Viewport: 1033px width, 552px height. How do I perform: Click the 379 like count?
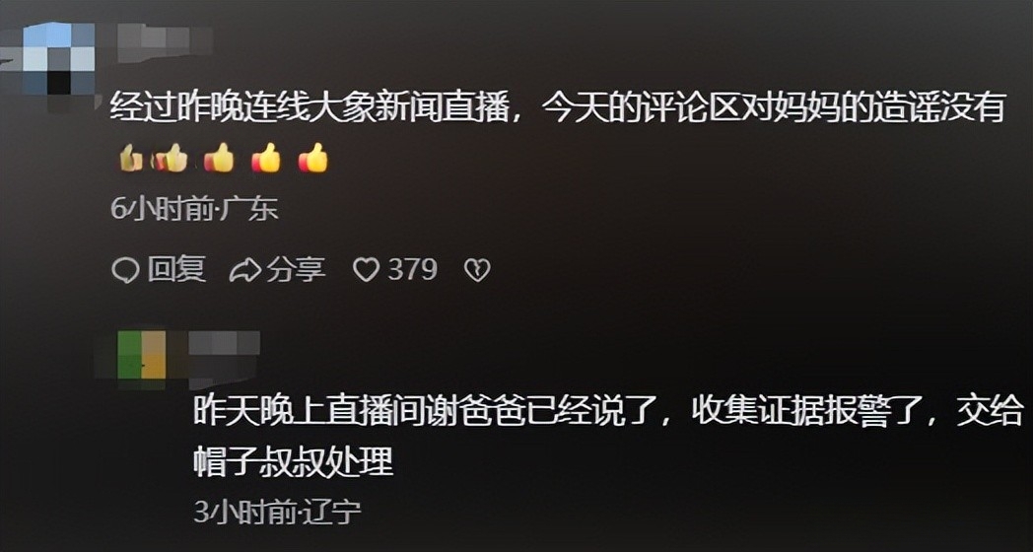[412, 269]
